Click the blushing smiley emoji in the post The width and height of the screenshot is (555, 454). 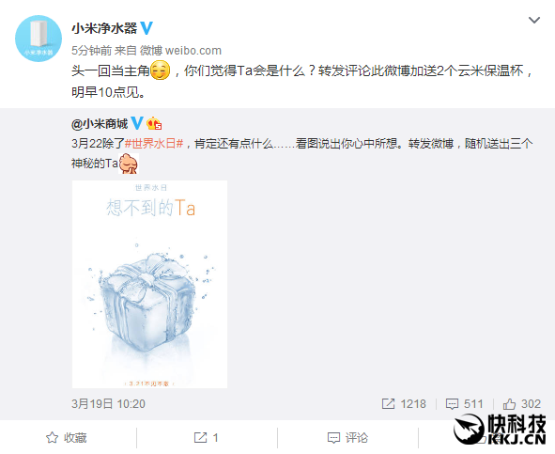(160, 70)
